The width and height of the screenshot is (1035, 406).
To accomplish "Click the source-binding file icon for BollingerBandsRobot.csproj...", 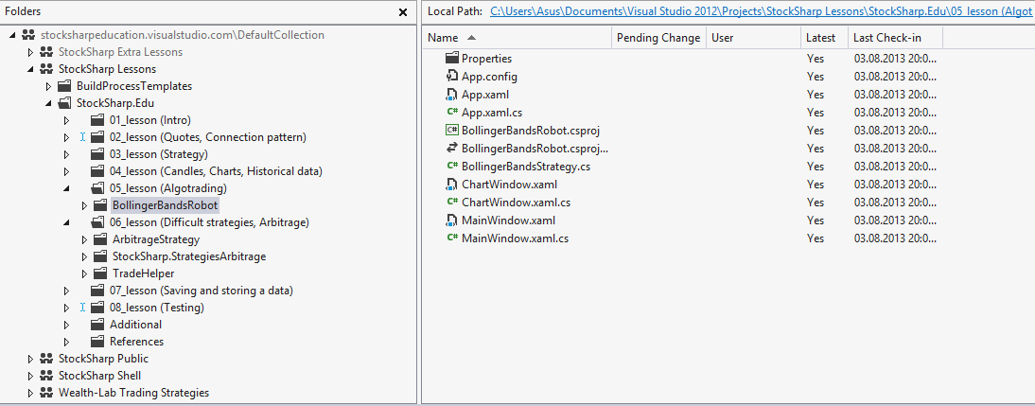I will 452,148.
